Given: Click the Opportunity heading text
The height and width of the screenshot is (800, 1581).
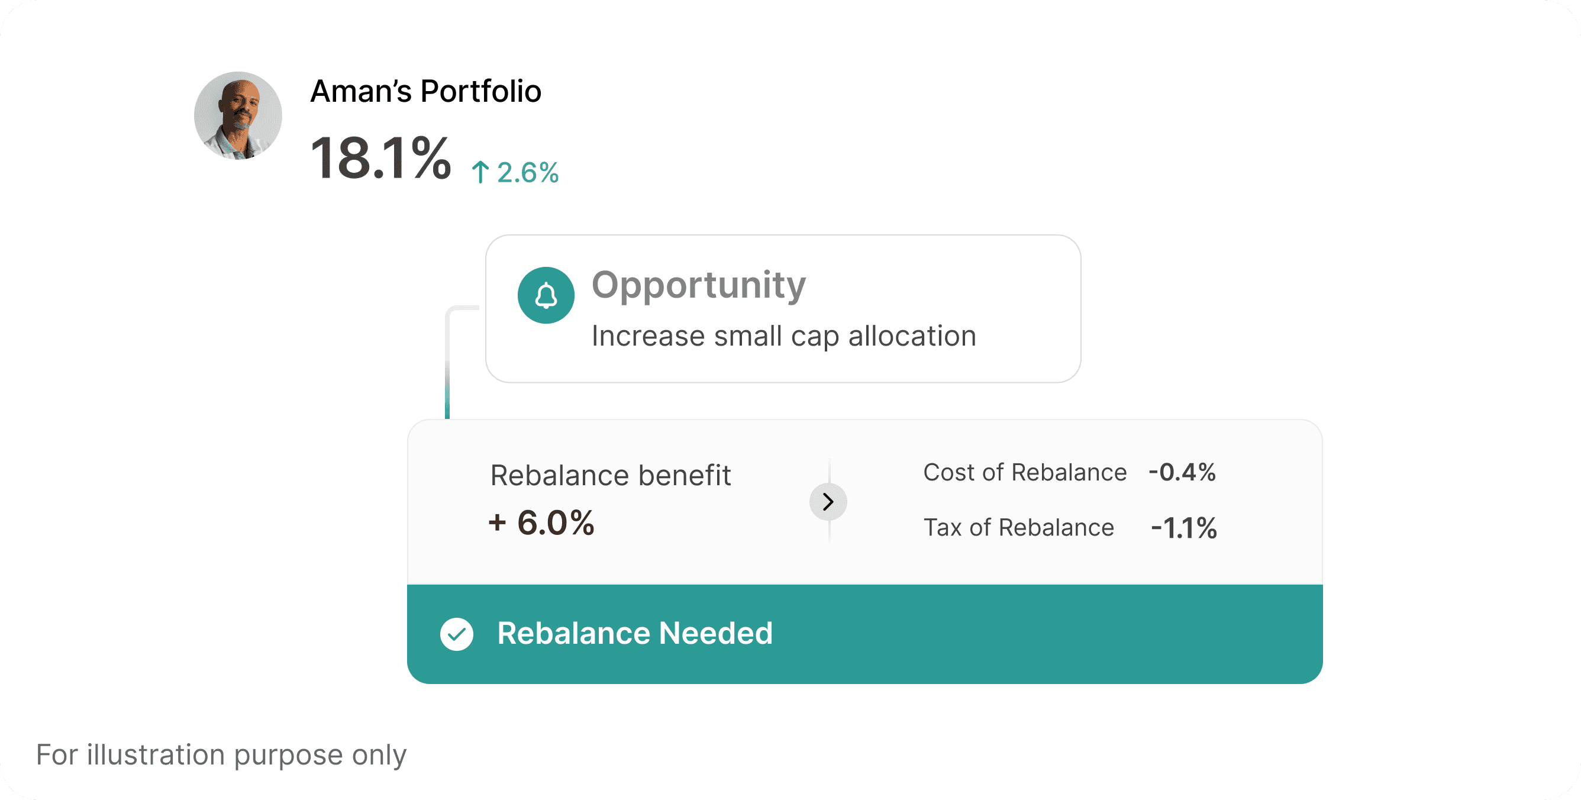Looking at the screenshot, I should click(x=698, y=285).
